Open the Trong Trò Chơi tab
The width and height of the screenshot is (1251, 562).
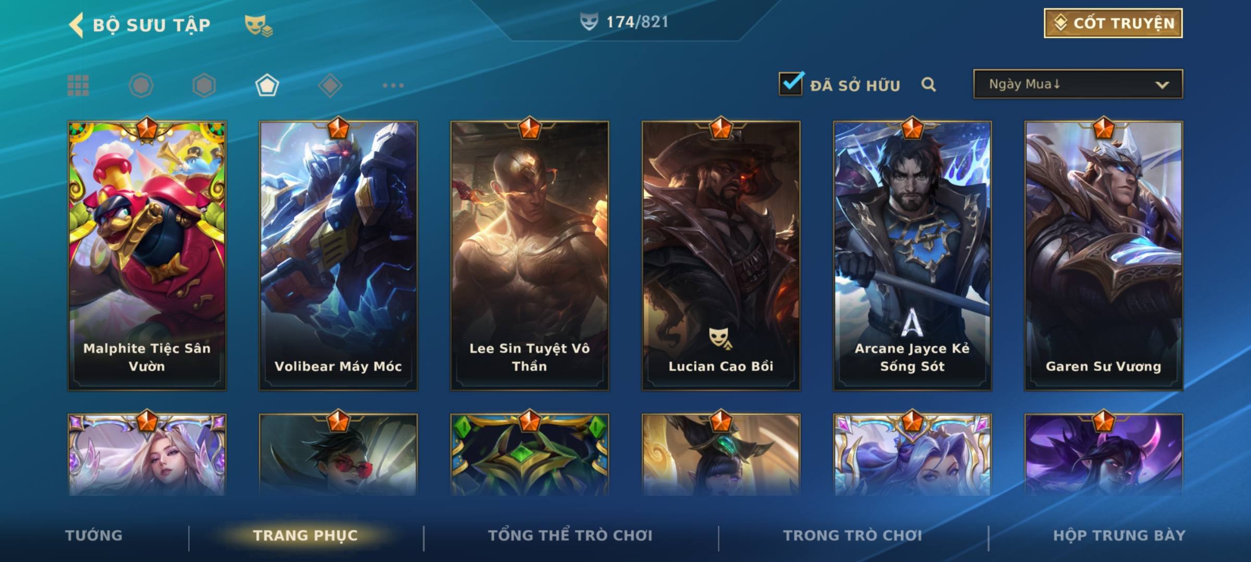point(852,535)
